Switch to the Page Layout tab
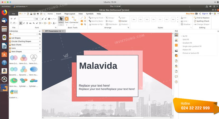 [x=70, y=14]
